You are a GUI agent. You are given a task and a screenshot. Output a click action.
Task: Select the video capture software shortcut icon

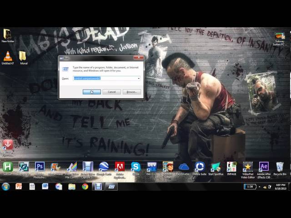coord(88,170)
